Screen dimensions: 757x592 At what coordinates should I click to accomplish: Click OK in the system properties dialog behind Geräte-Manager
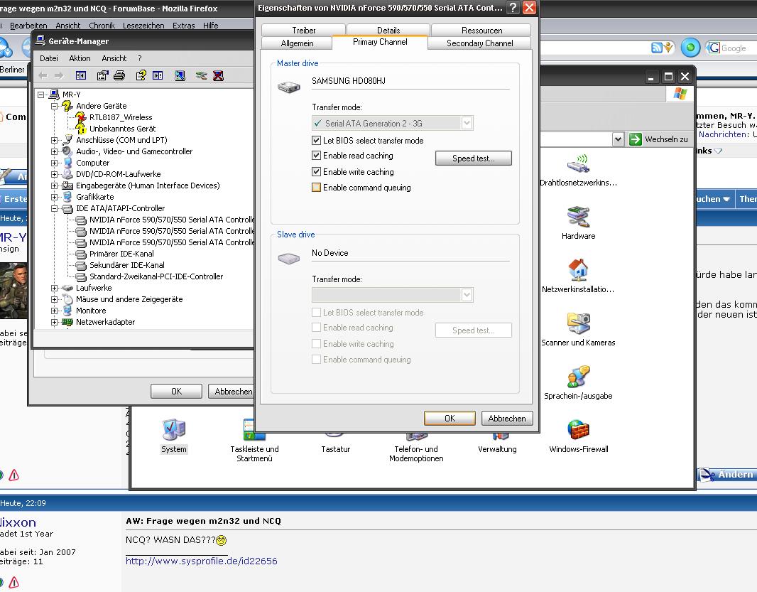(176, 391)
